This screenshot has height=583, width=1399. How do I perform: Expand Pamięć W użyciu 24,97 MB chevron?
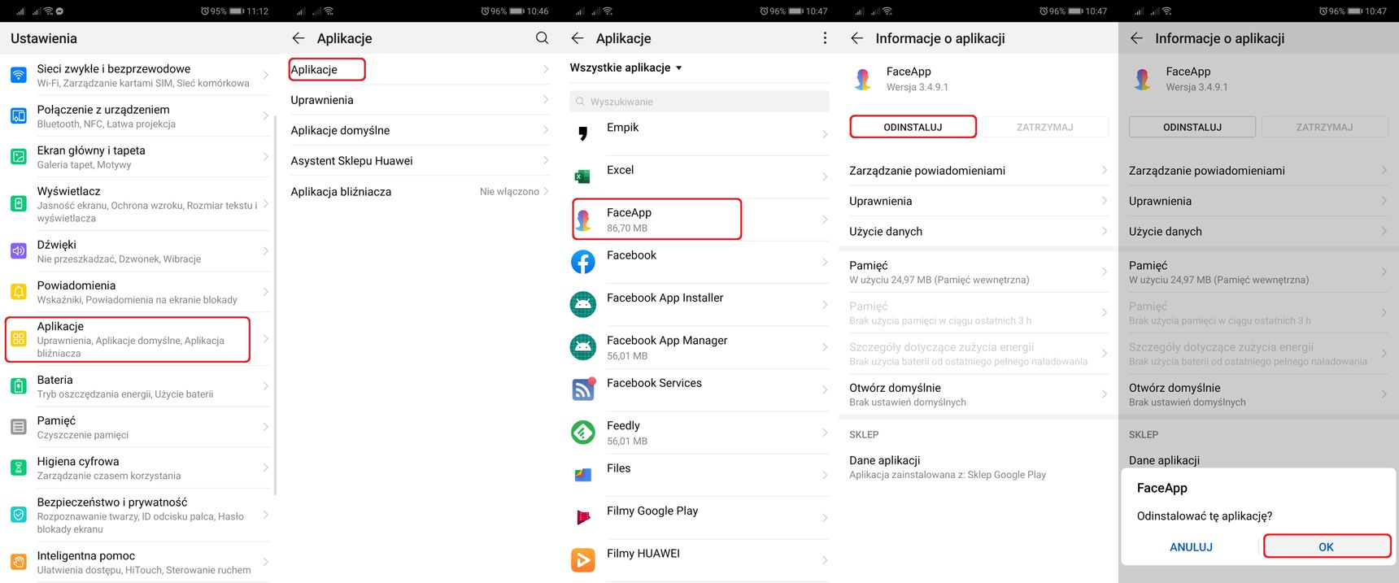[1105, 272]
